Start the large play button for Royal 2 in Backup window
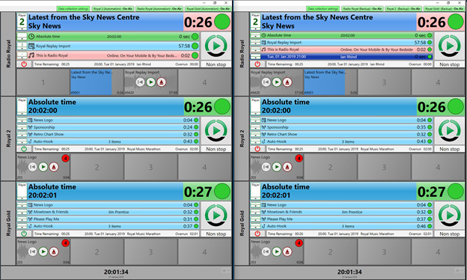Screen dimensions: 467x280 450,131
